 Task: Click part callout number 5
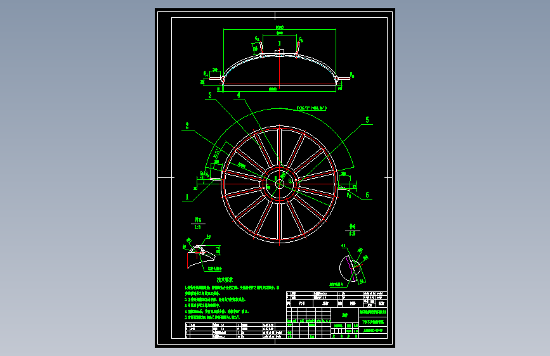coord(367,120)
